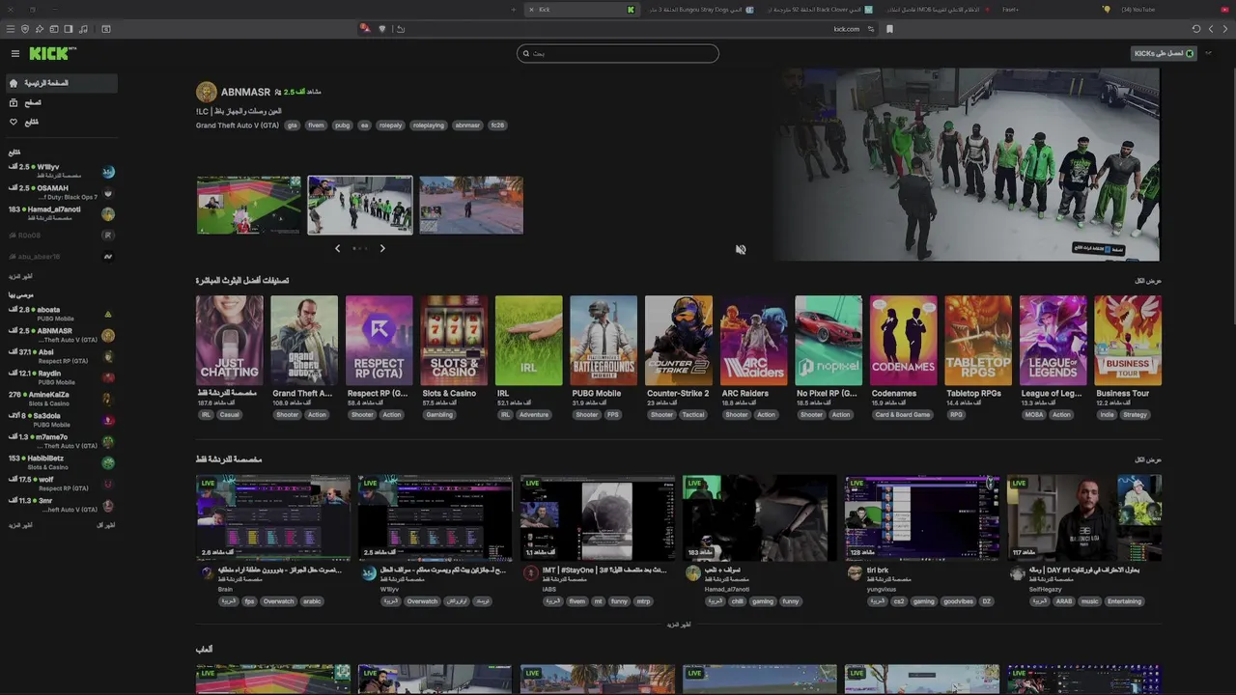
Task: Open the ABNMASR channel avatar in the featured stream
Action: (x=206, y=92)
